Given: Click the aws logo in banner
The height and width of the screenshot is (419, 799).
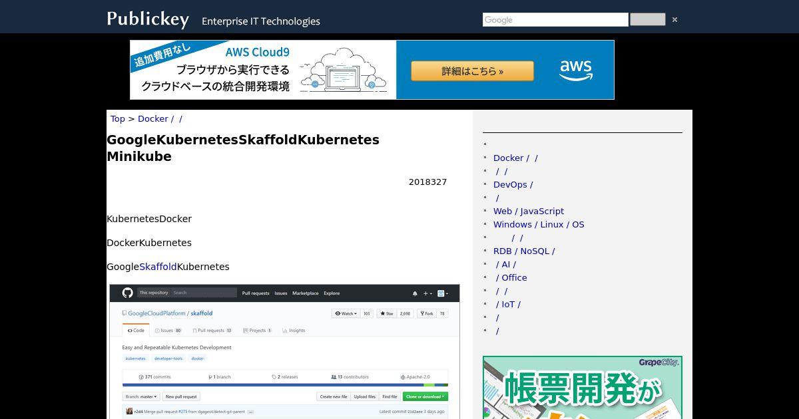Looking at the screenshot, I should (575, 70).
